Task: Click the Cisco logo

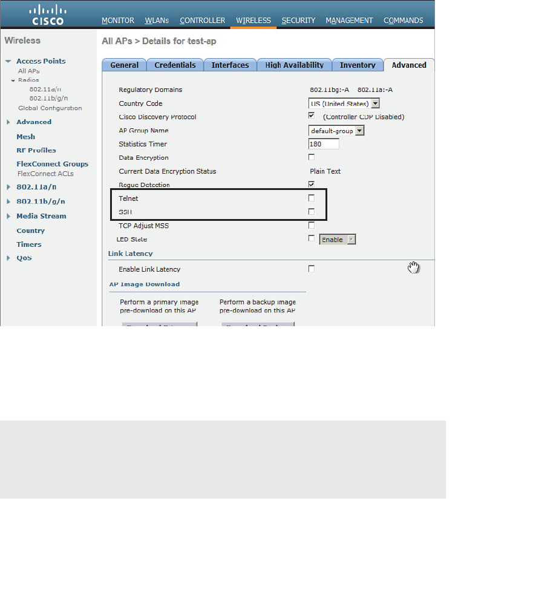Action: coord(48,15)
